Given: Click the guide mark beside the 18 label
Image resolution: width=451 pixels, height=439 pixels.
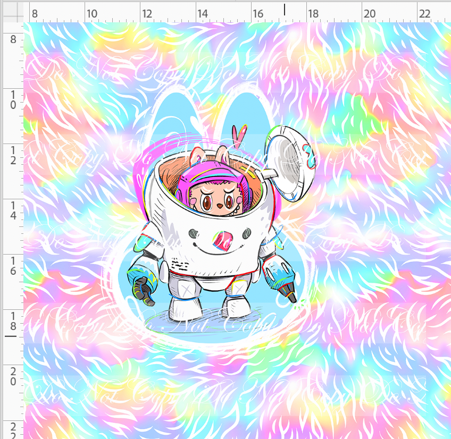Looking at the screenshot, I should click(x=10, y=335).
